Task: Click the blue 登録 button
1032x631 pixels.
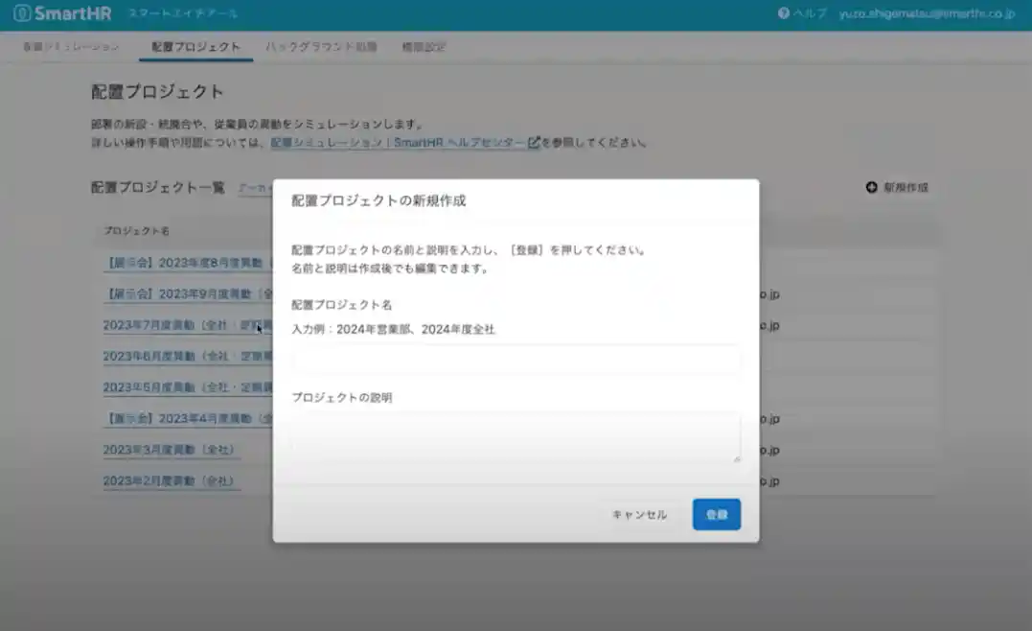Action: point(716,514)
